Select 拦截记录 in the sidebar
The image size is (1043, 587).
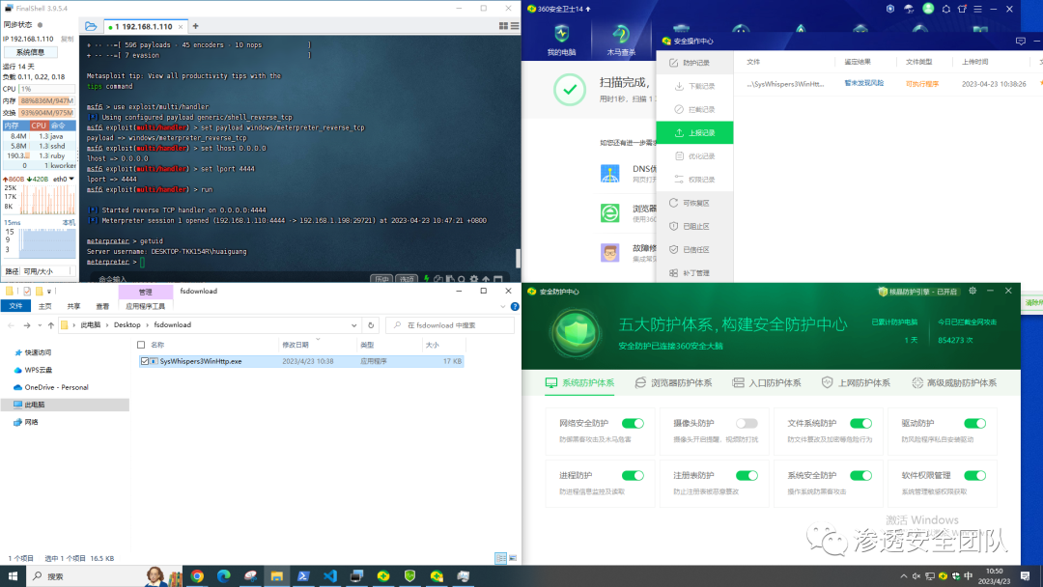click(695, 109)
